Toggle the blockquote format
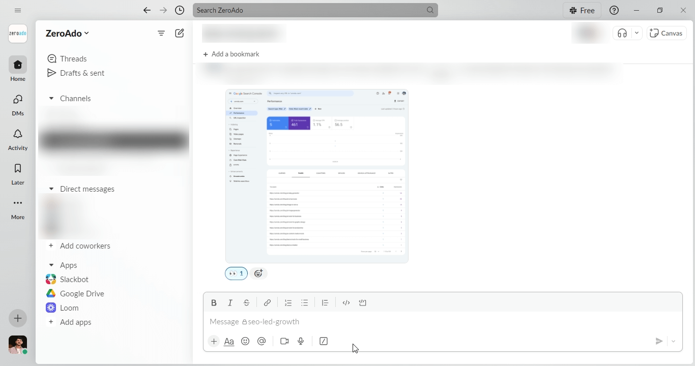 pyautogui.click(x=325, y=302)
